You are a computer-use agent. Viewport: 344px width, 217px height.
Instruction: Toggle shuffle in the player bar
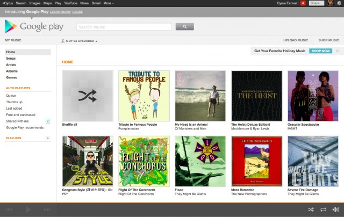coord(311,209)
